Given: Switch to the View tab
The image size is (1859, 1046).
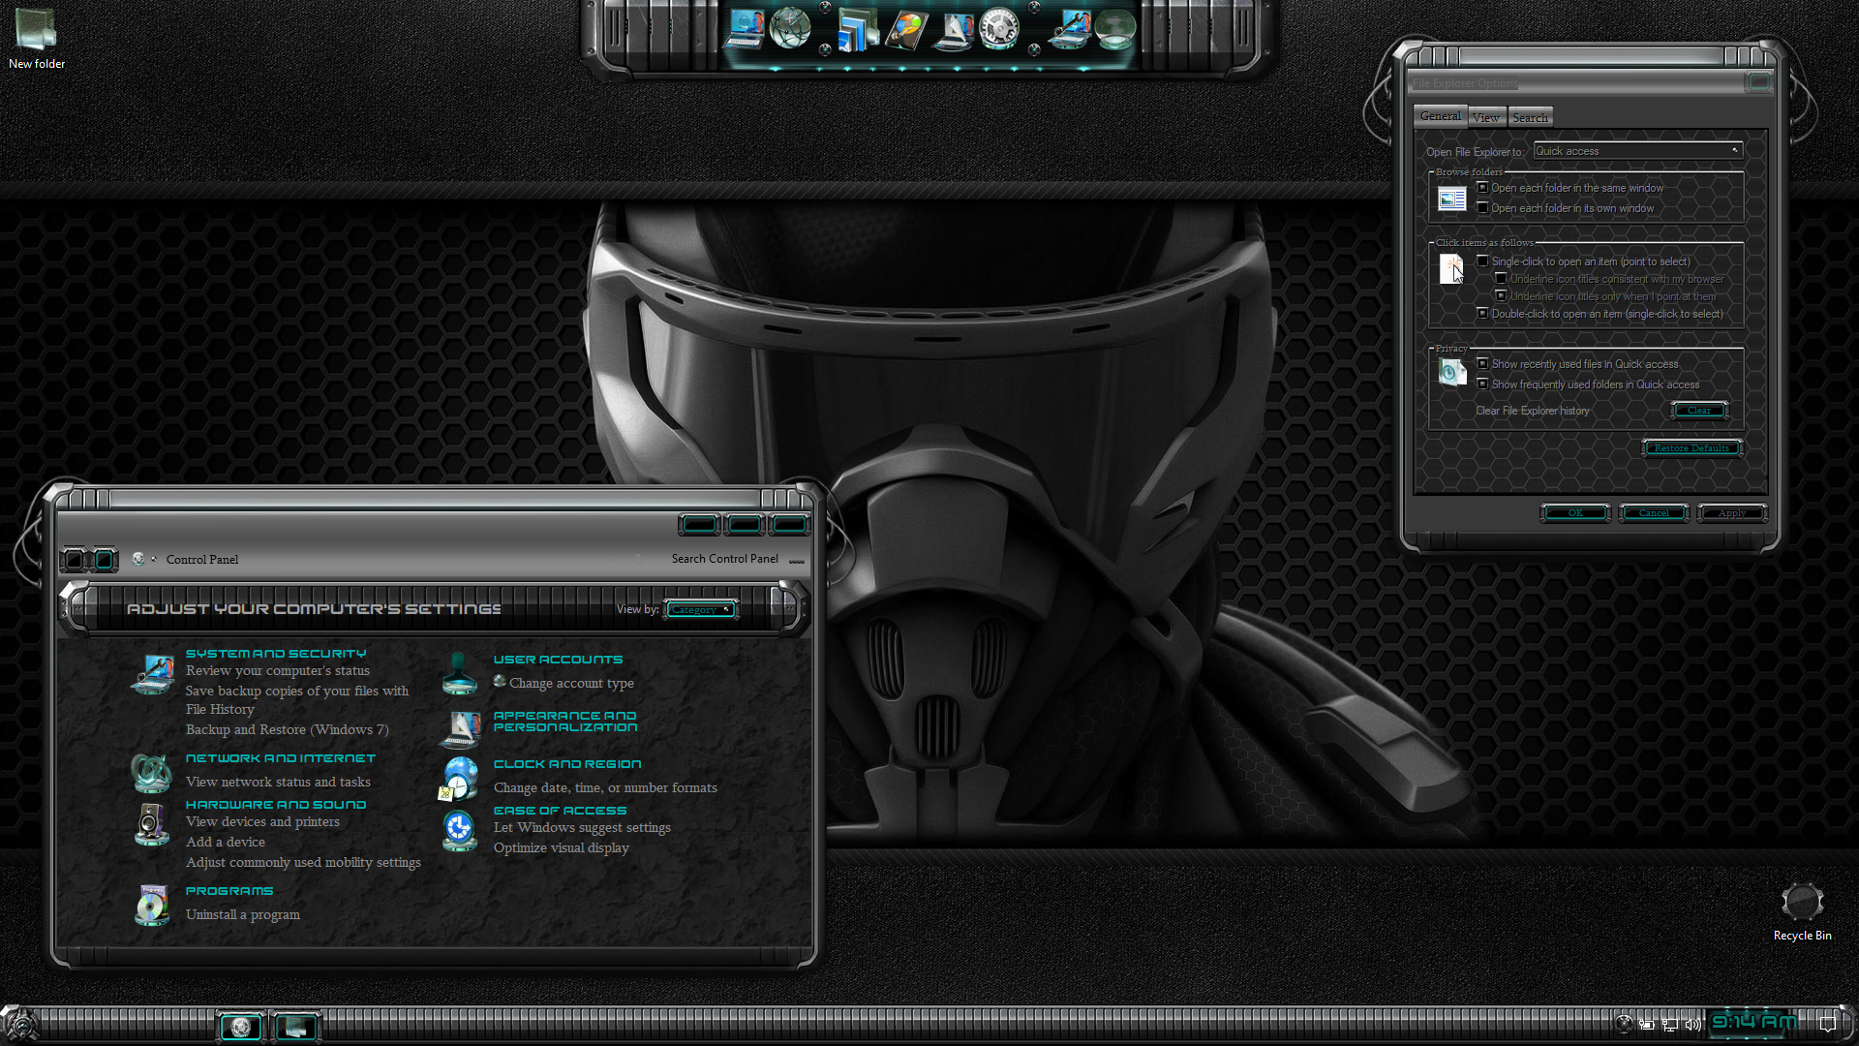Looking at the screenshot, I should pyautogui.click(x=1486, y=118).
